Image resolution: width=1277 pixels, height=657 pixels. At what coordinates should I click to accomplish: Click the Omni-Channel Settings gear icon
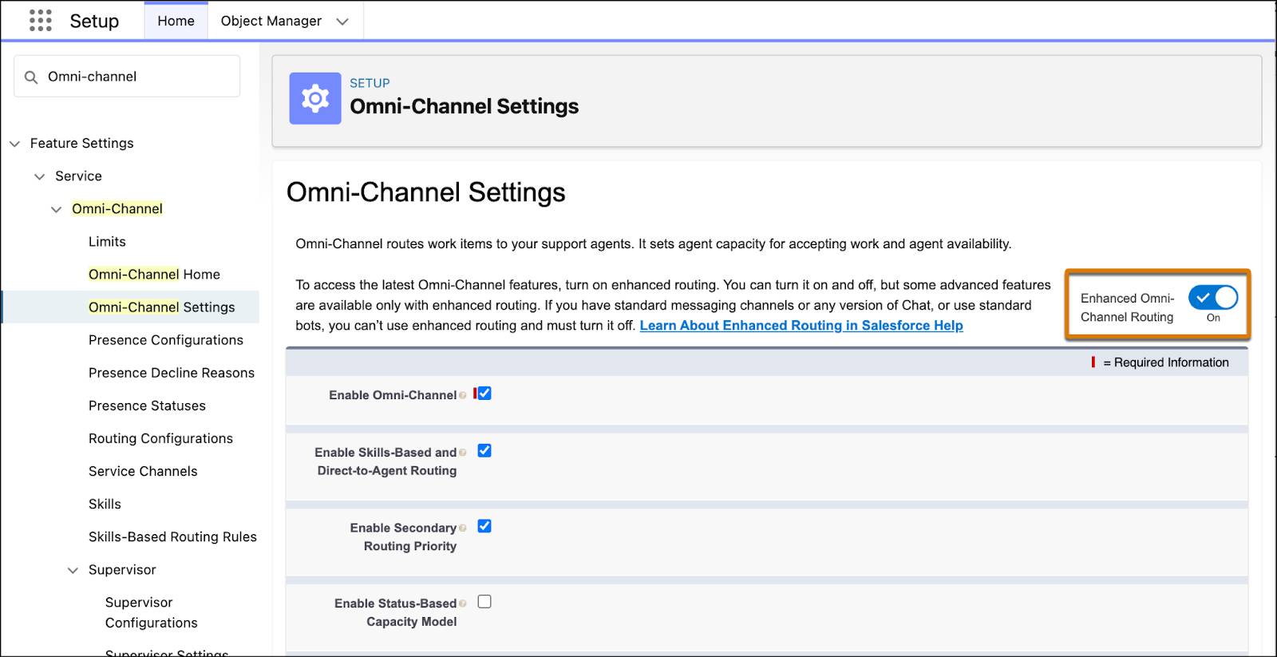click(314, 98)
